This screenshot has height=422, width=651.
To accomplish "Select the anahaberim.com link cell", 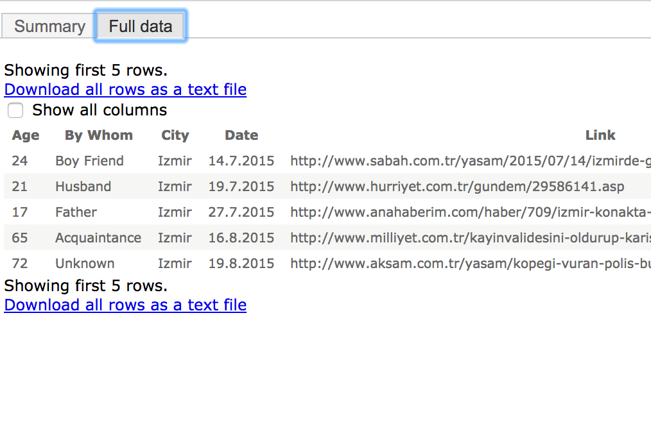I will click(471, 212).
